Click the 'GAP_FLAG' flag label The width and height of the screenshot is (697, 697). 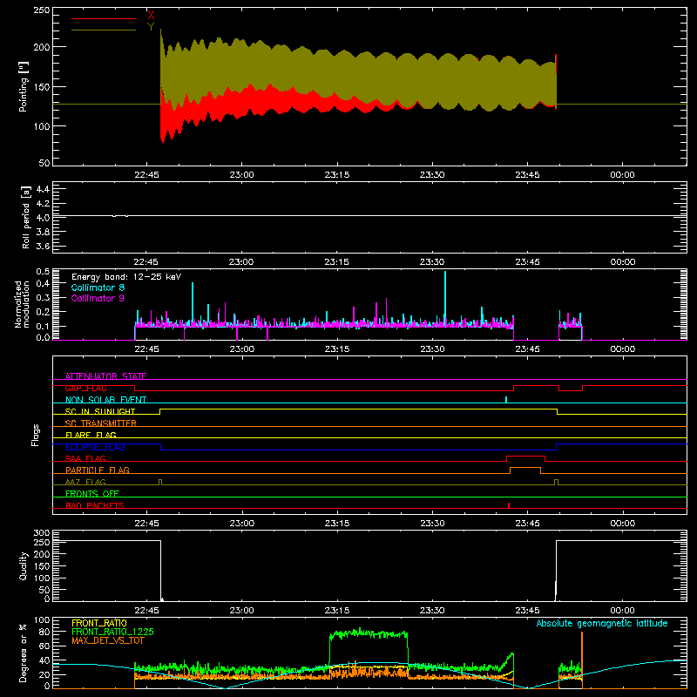click(85, 388)
